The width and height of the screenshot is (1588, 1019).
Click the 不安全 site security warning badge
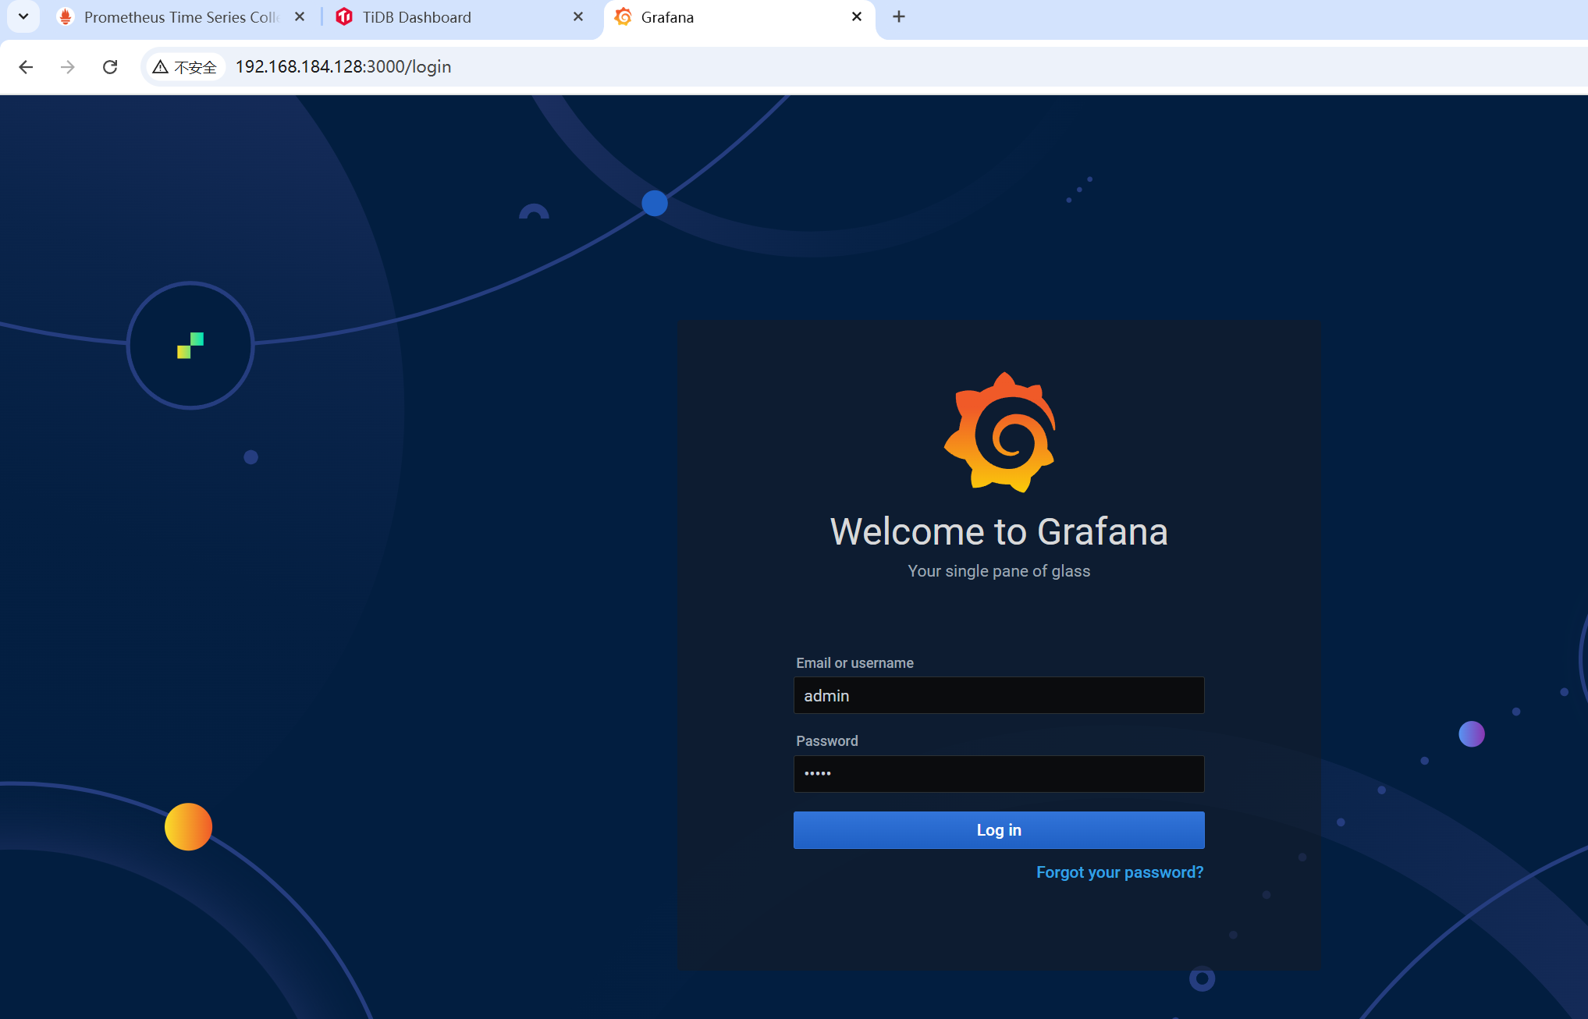(x=185, y=67)
